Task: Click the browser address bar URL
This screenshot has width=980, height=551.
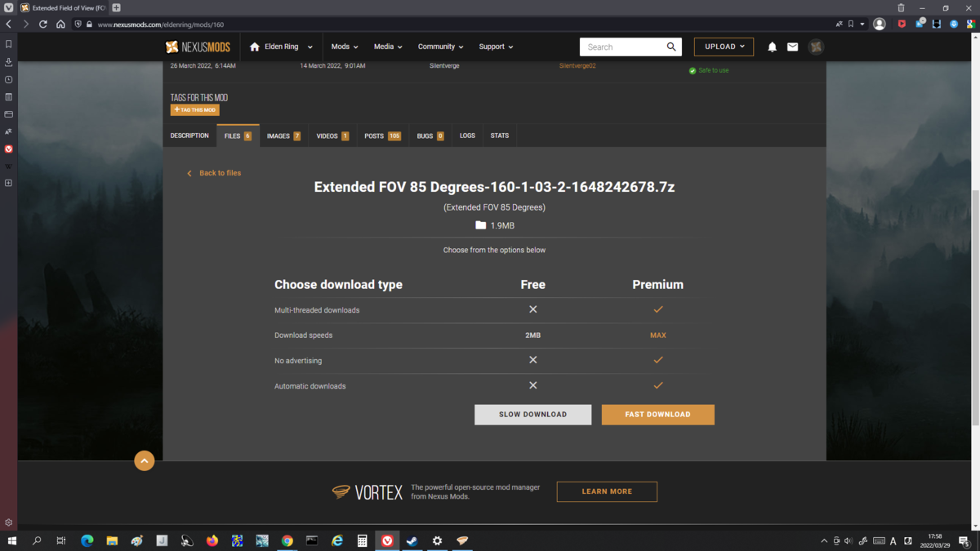Action: point(161,24)
